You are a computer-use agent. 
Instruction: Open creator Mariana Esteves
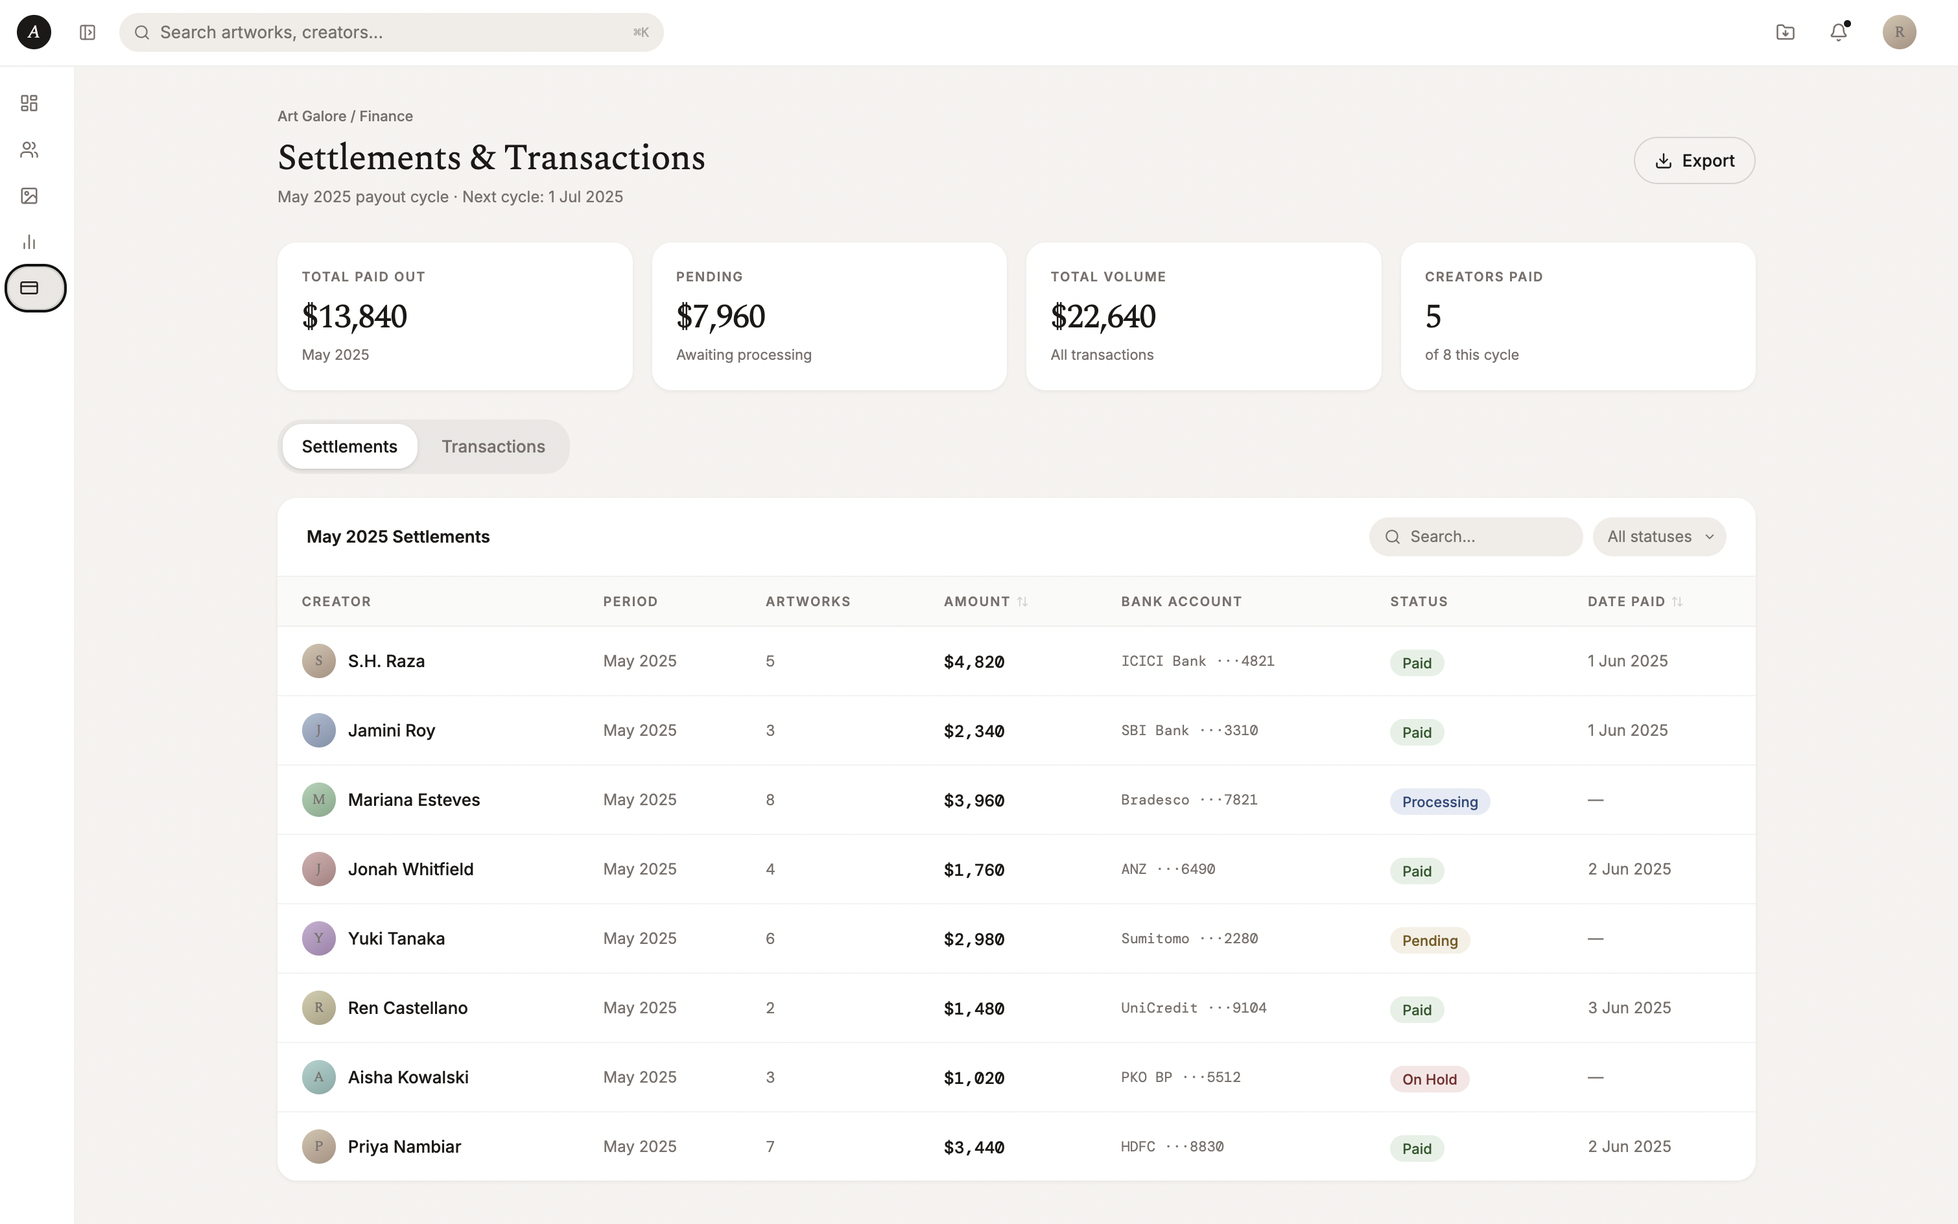click(x=414, y=800)
